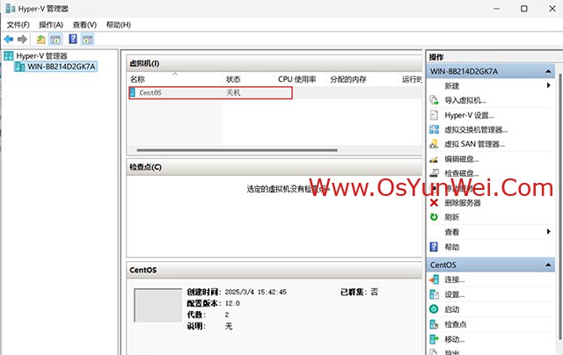Collapse the WIN-BB214D2GK7A actions section arrow
This screenshot has width=563, height=355.
point(548,71)
